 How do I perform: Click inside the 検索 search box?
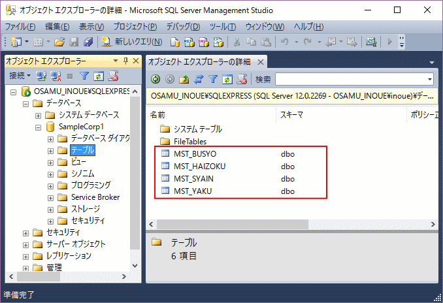tap(351, 79)
